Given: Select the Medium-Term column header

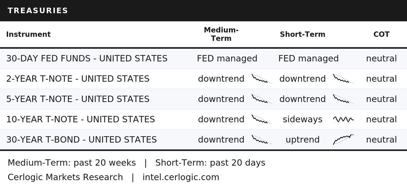Looking at the screenshot, I should (221, 34).
